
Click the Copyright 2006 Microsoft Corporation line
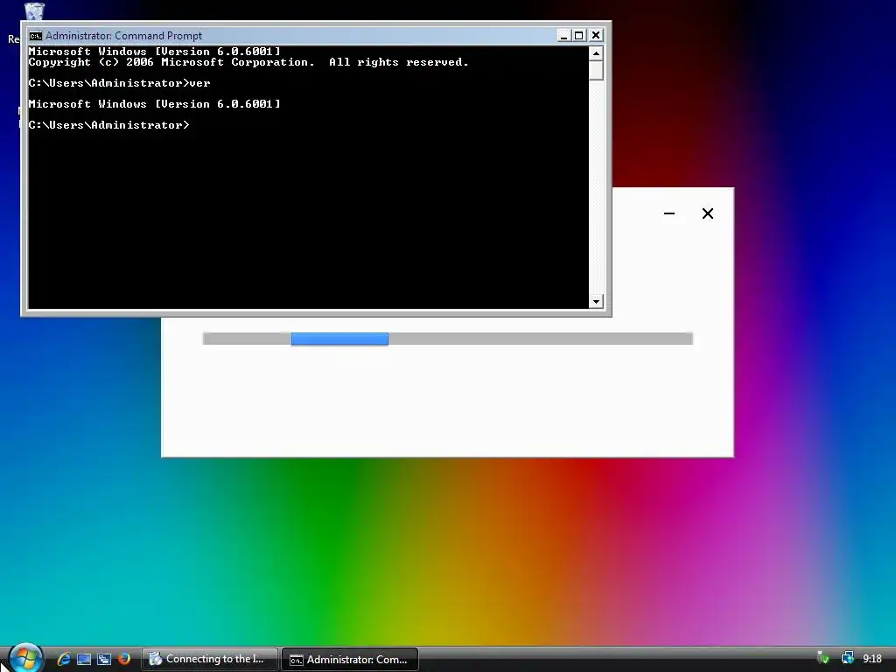point(248,62)
